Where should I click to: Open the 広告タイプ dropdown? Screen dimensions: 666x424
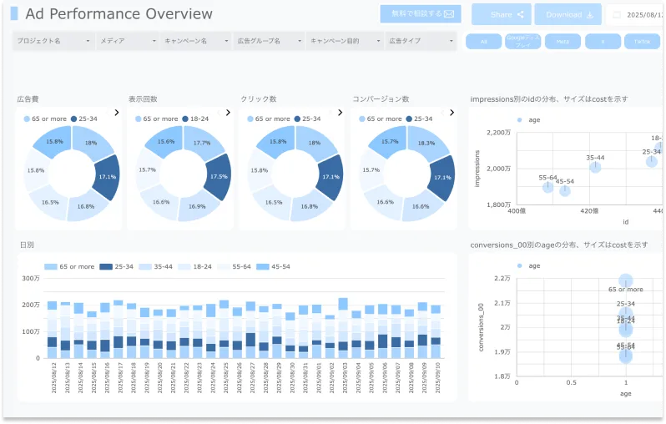[x=418, y=41]
